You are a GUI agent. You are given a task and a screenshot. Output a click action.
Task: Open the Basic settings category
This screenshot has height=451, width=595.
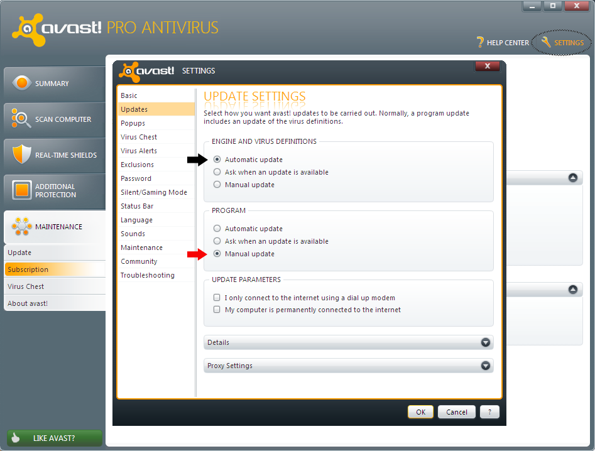[156, 95]
